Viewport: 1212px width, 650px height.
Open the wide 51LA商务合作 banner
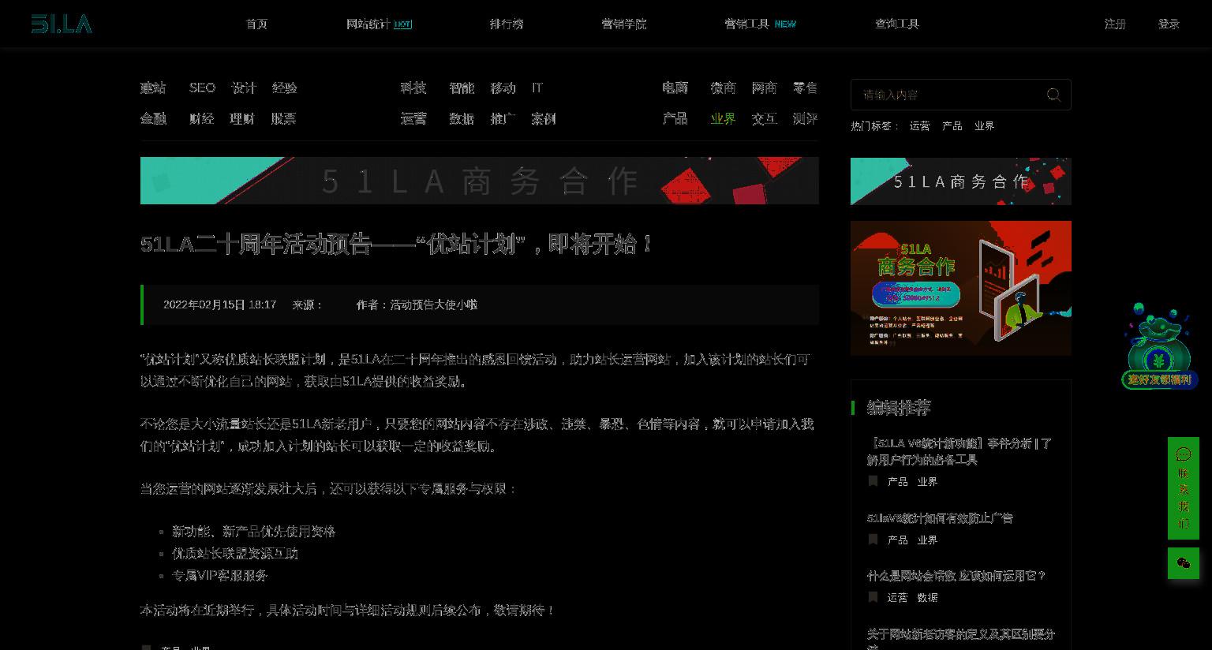pos(480,181)
